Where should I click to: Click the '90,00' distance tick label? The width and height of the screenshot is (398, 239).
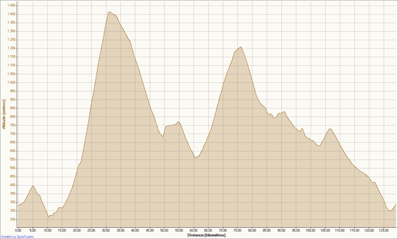pos(281,230)
